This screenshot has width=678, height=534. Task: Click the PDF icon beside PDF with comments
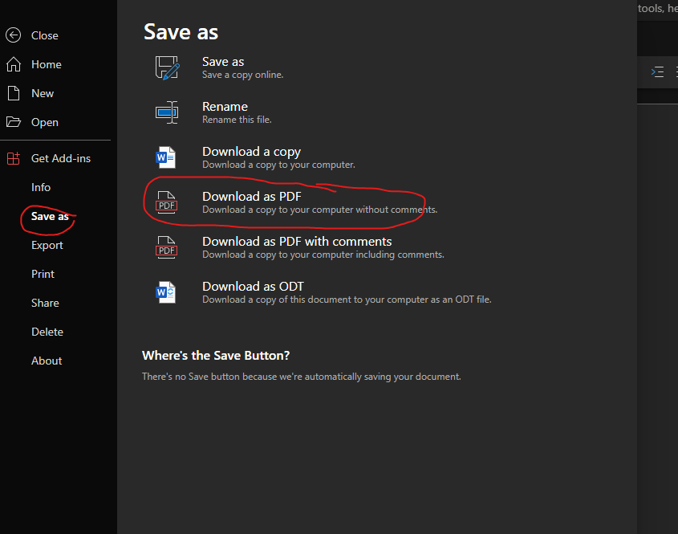[166, 247]
